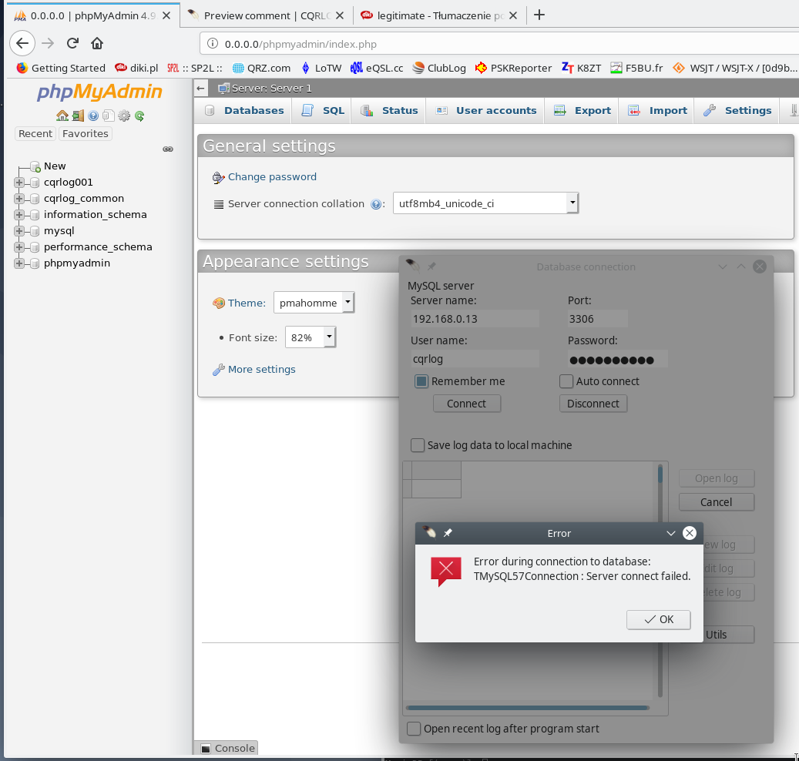Screen dimensions: 799x761
Task: Pin the Error dialog with the pin icon
Action: click(448, 533)
